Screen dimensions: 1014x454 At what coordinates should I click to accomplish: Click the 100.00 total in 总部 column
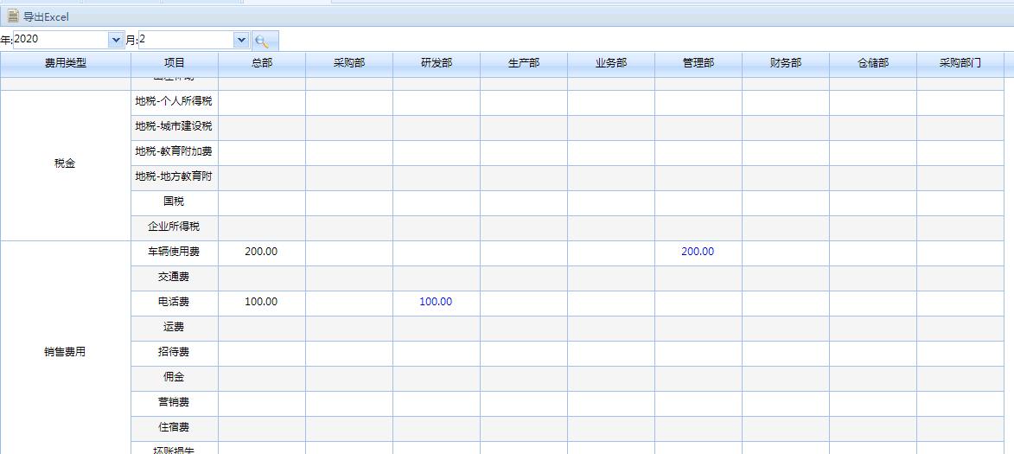261,303
